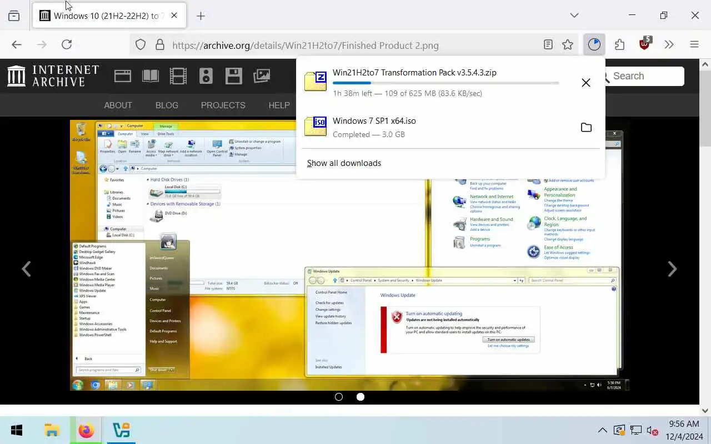The height and width of the screenshot is (444, 711).
Task: Click the Win21H2to7 download progress bar
Action: click(445, 83)
